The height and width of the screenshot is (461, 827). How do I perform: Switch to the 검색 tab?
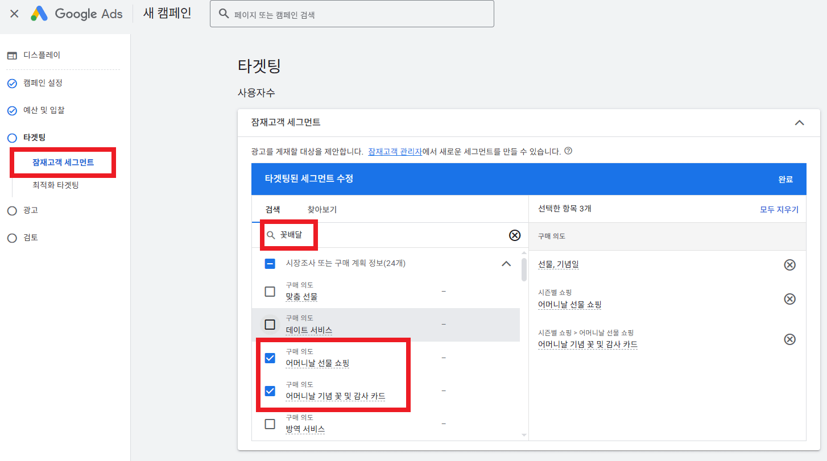point(273,209)
